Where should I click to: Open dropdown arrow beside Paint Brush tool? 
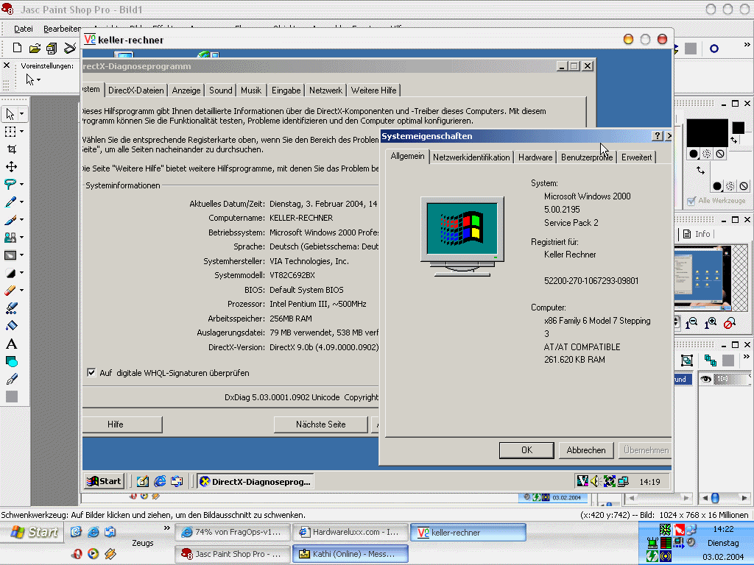pyautogui.click(x=21, y=219)
